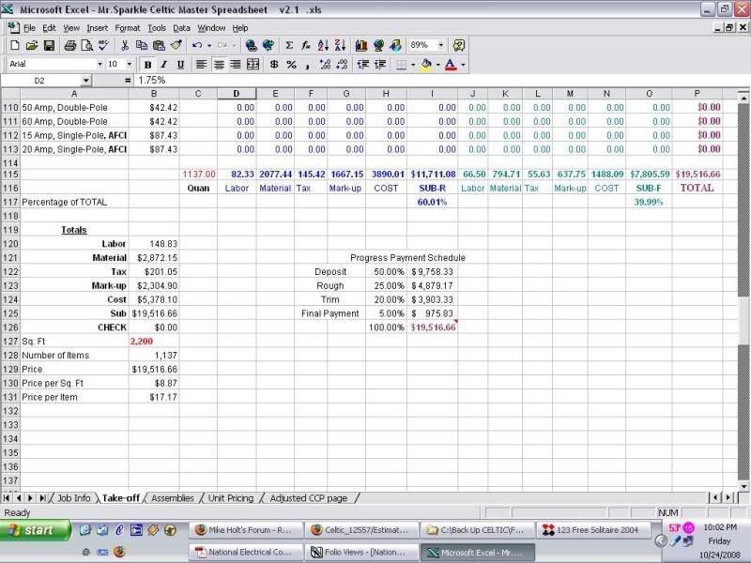This screenshot has height=563, width=751.
Task: Open the Font Color dropdown arrow
Action: [x=463, y=64]
